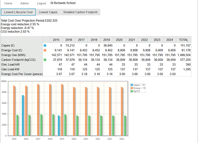Click the Logout link

click(42, 3)
